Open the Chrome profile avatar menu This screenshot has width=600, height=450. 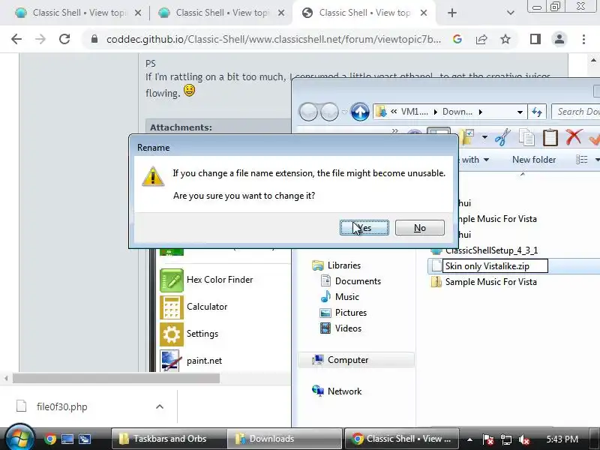click(559, 39)
